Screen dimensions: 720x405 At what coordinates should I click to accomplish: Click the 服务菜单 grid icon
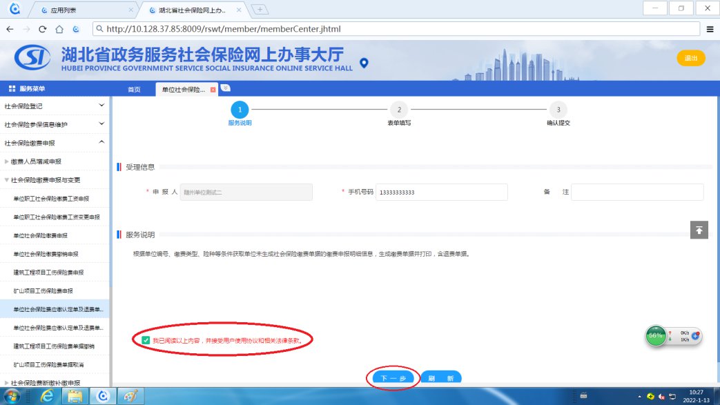(12, 89)
